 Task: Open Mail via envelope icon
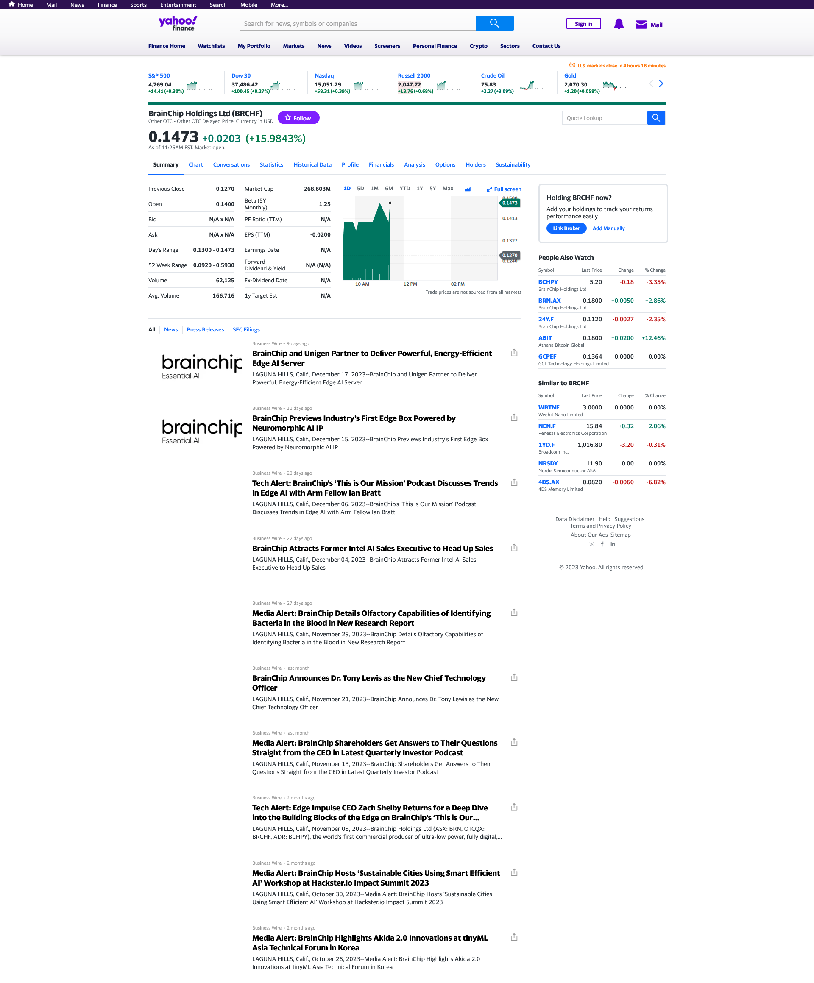tap(640, 24)
